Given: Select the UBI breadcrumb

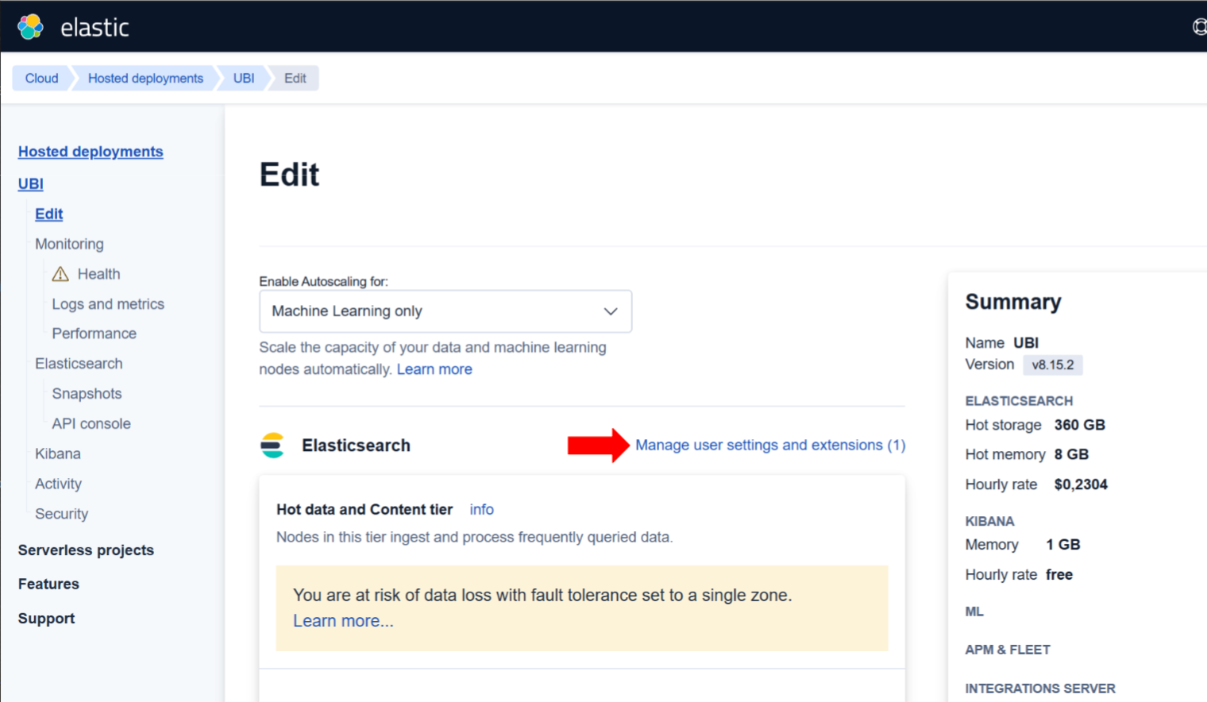Looking at the screenshot, I should click(244, 78).
